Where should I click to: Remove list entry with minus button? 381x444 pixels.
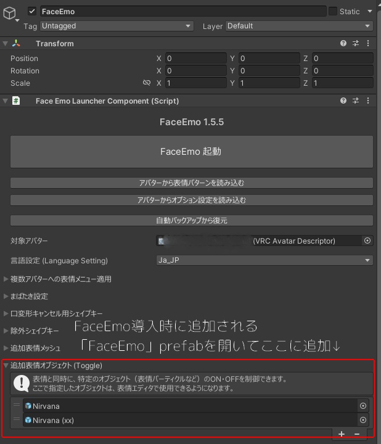(x=357, y=434)
